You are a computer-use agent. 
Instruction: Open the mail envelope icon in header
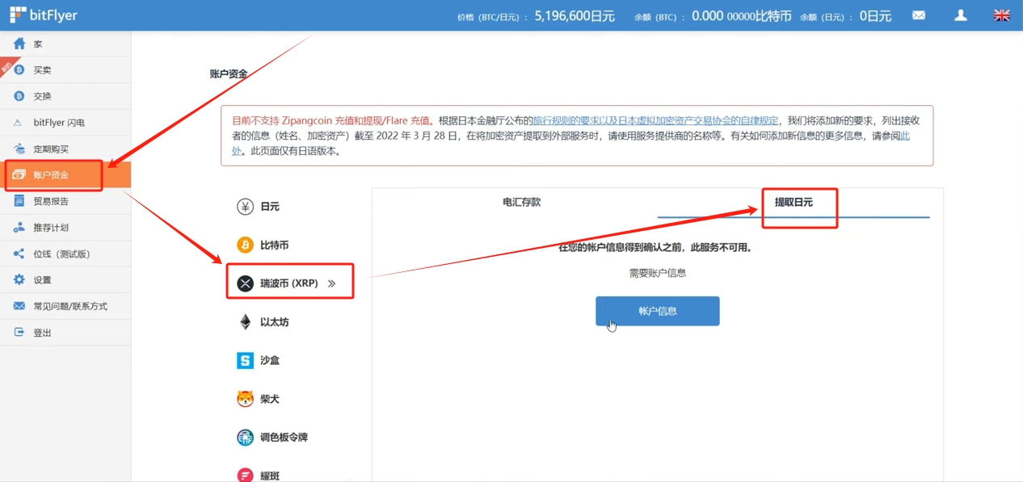[919, 15]
